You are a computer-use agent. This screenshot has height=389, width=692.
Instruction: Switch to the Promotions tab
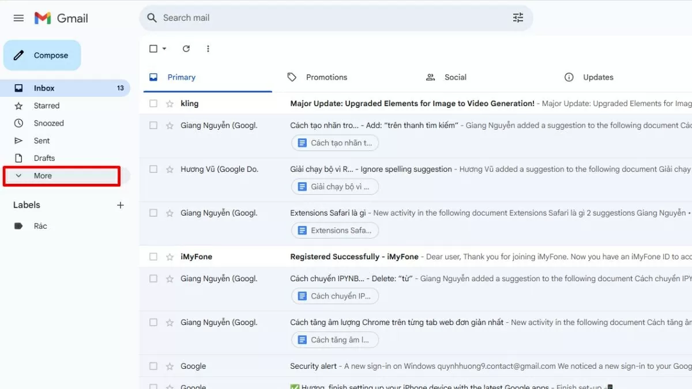[318, 77]
